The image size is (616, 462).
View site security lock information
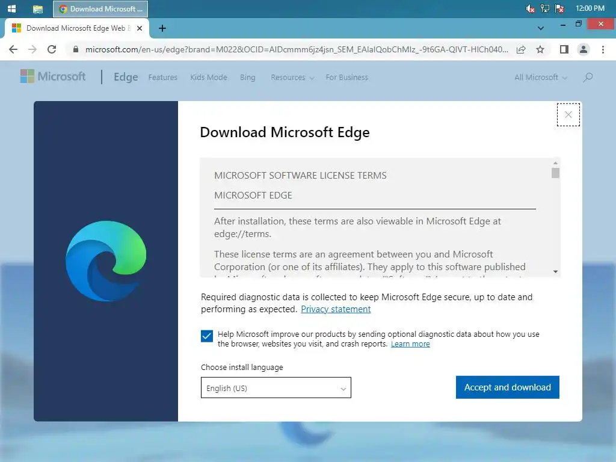76,49
